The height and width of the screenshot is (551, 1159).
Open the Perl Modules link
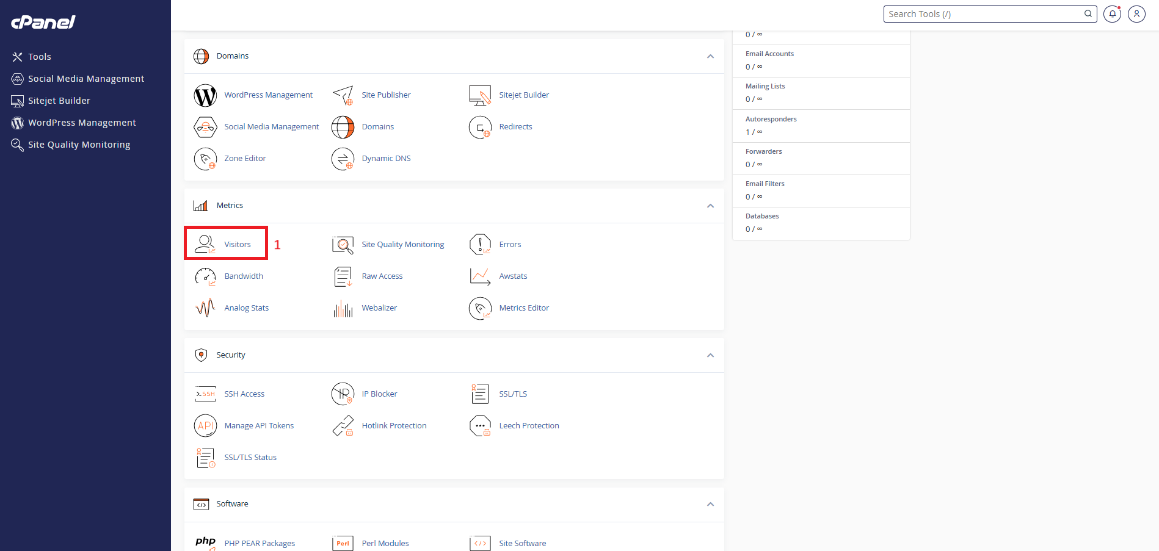[x=385, y=543]
